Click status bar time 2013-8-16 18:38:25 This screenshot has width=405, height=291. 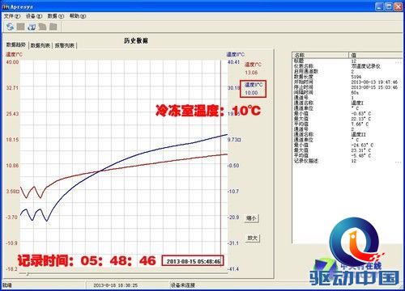click(116, 285)
